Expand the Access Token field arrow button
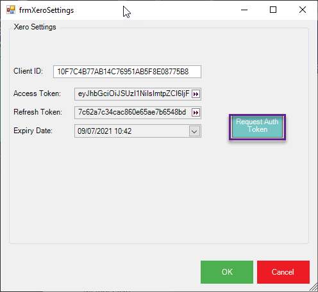This screenshot has width=318, height=292. pyautogui.click(x=196, y=94)
